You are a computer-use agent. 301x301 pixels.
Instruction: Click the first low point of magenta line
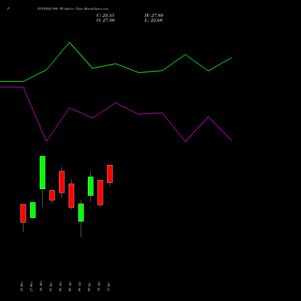point(46,141)
